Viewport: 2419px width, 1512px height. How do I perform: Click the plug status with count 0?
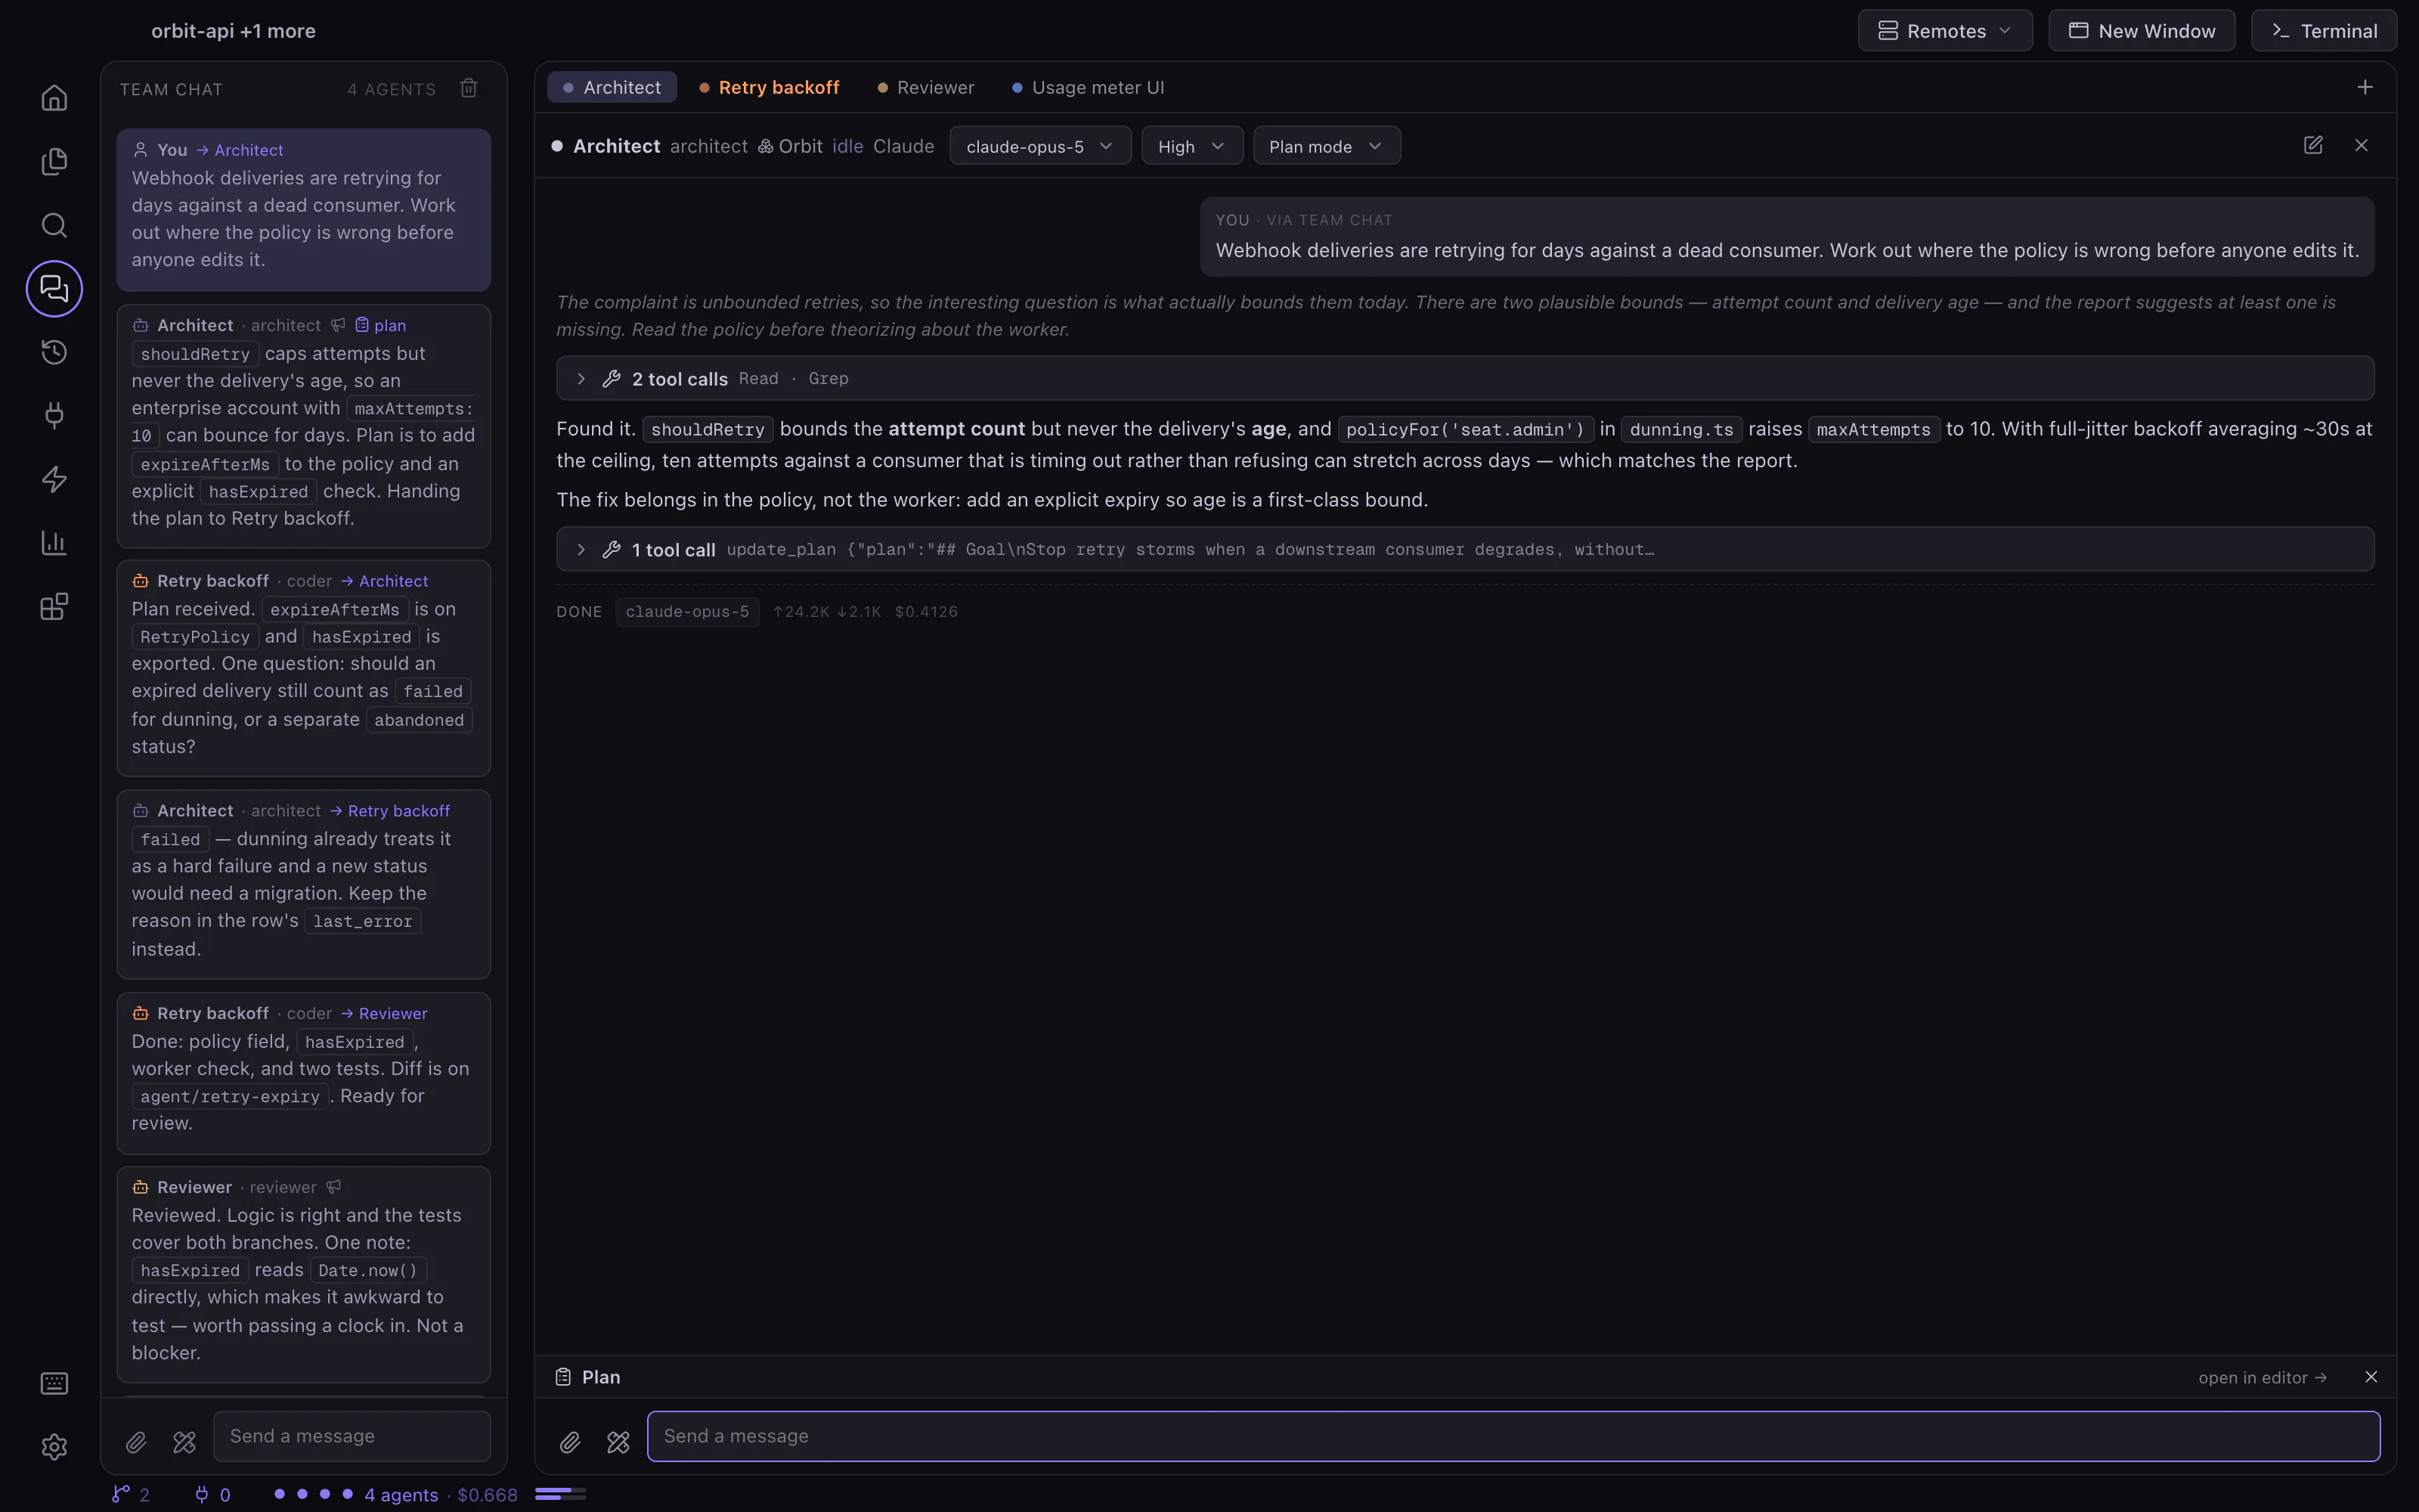(x=212, y=1494)
